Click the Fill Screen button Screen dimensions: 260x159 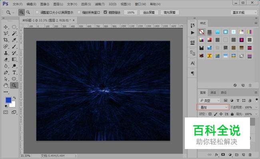pos(170,12)
